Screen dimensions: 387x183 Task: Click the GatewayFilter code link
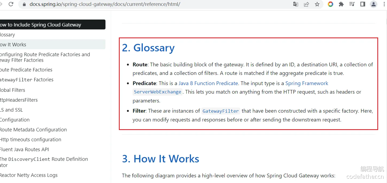coord(221,111)
